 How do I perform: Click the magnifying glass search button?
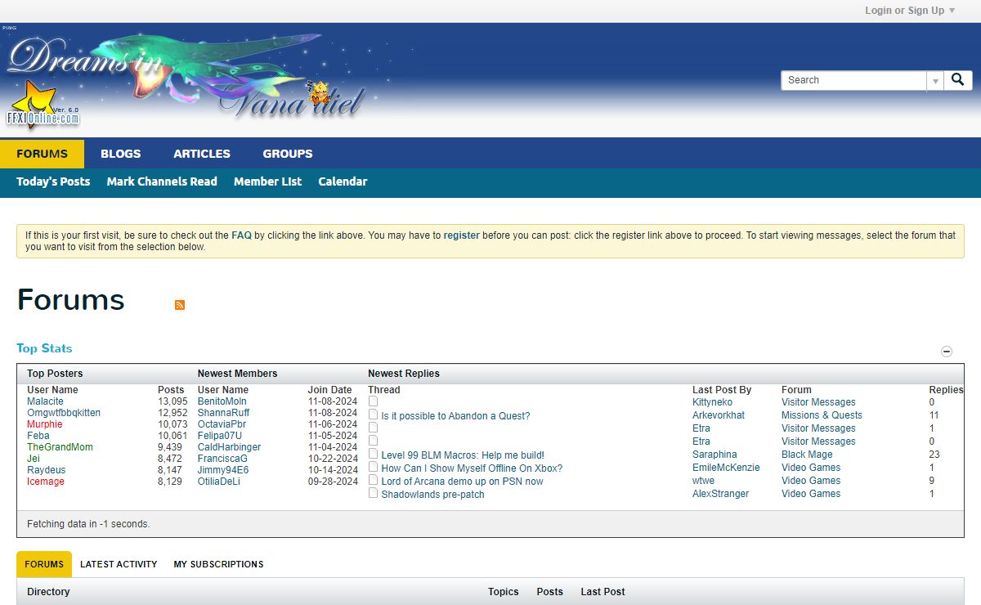click(x=958, y=80)
